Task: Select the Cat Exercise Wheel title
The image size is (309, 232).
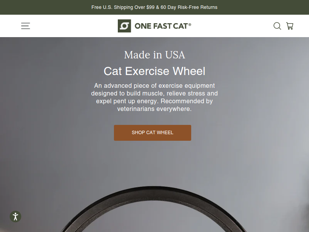Action: 154,71
